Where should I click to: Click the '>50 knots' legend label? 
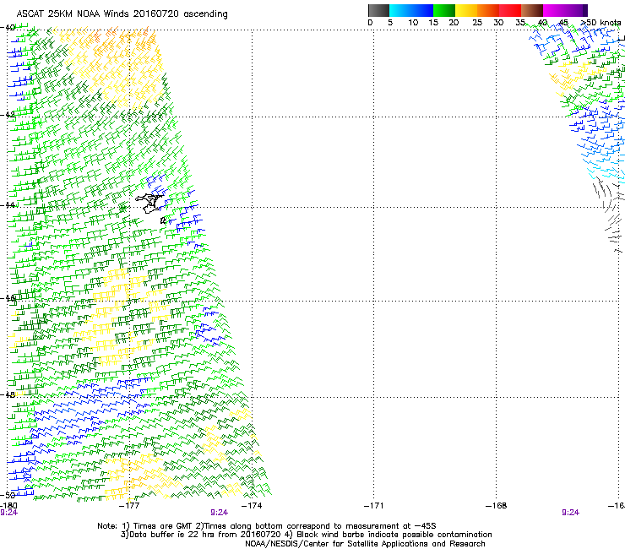[601, 23]
